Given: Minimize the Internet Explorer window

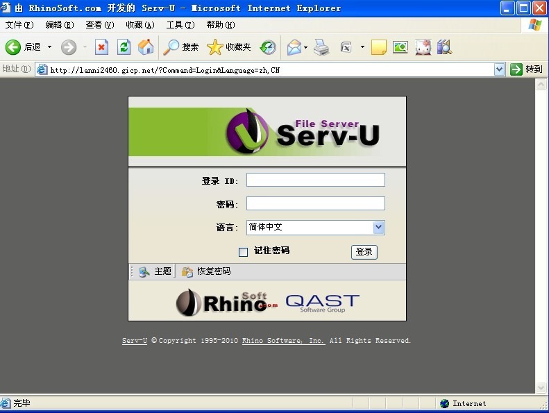Looking at the screenshot, I should click(507, 8).
